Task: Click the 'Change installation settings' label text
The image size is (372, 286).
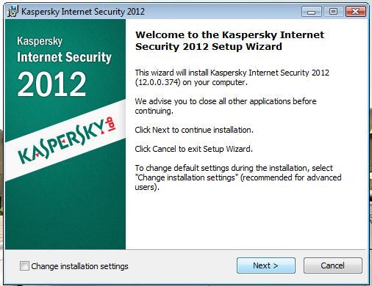Action: (x=79, y=266)
